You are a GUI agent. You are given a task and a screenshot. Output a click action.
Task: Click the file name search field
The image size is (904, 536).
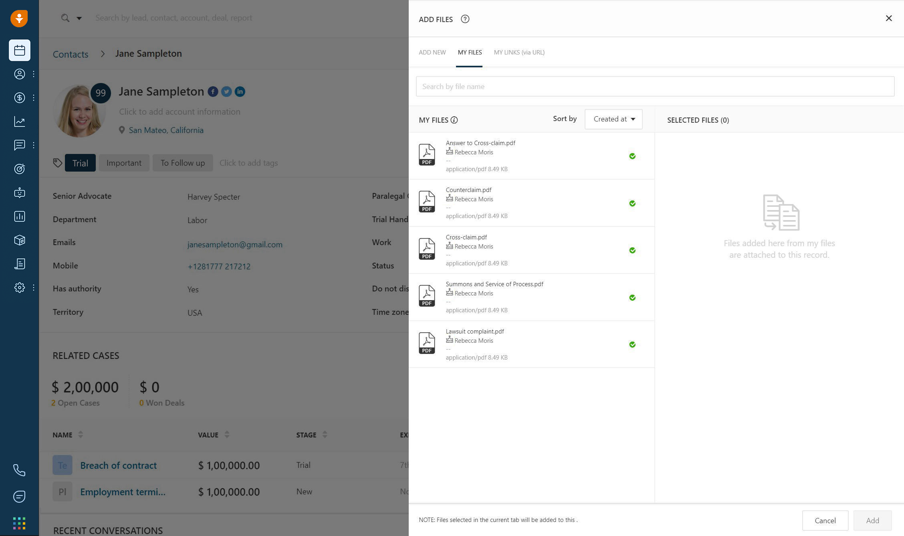655,86
